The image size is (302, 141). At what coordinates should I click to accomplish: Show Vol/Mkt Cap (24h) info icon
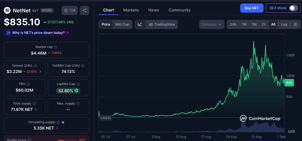(83, 65)
